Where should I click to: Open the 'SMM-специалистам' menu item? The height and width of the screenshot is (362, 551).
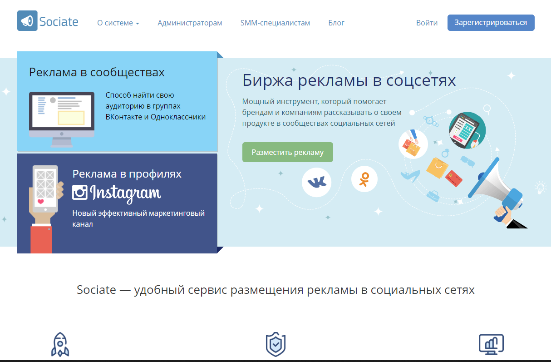click(275, 23)
